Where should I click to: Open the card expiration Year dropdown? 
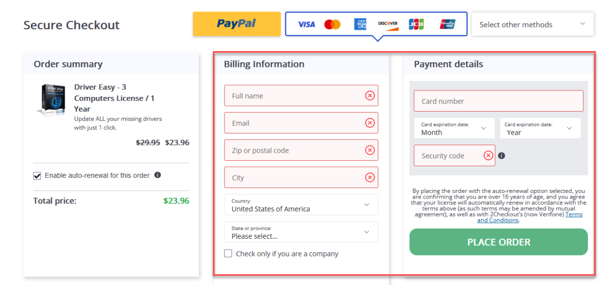click(540, 128)
